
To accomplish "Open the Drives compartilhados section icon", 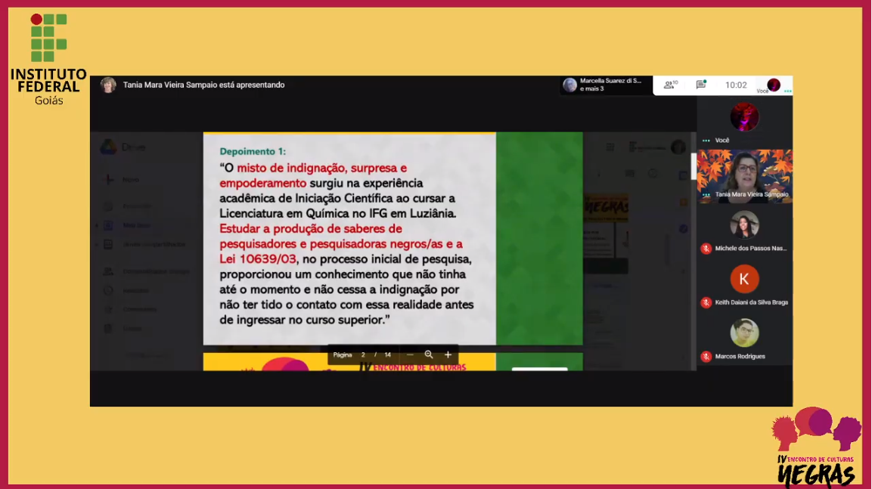I will [108, 244].
